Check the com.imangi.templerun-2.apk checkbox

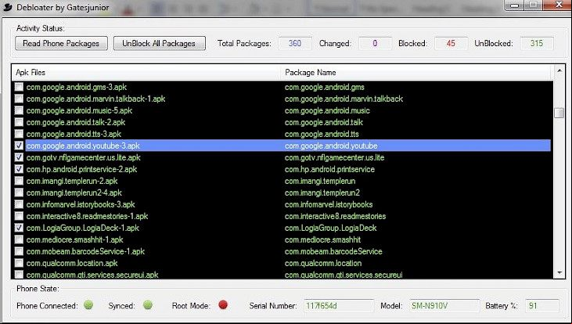[x=19, y=181]
